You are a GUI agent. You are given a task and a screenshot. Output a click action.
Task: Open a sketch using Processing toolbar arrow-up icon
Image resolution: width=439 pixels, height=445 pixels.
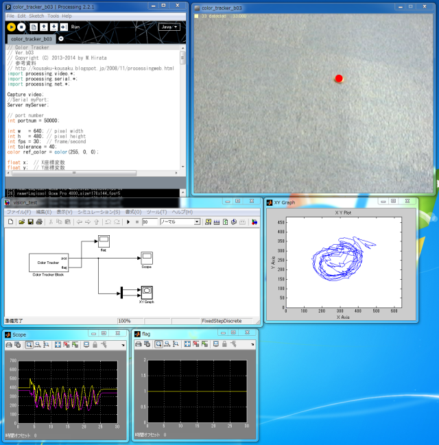[44, 27]
